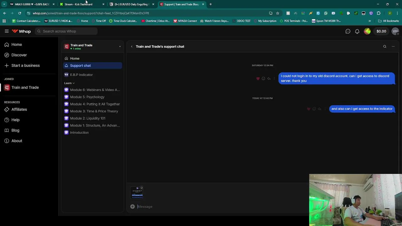The height and width of the screenshot is (226, 402).
Task: Go back from the support chat
Action: 132,46
